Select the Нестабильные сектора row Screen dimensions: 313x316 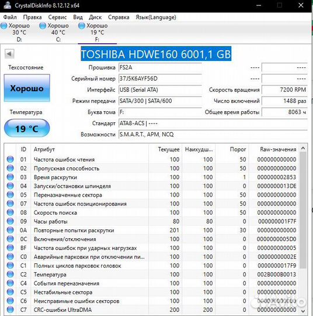pos(151,292)
